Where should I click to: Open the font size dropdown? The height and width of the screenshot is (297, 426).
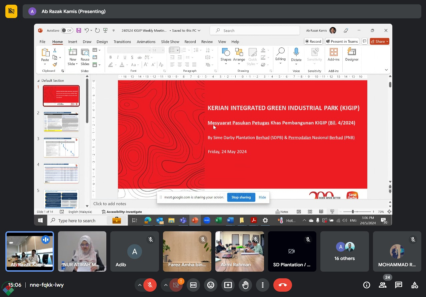pos(163,50)
